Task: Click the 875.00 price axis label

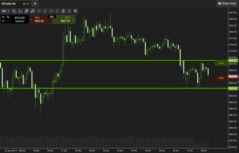Action: [233, 147]
